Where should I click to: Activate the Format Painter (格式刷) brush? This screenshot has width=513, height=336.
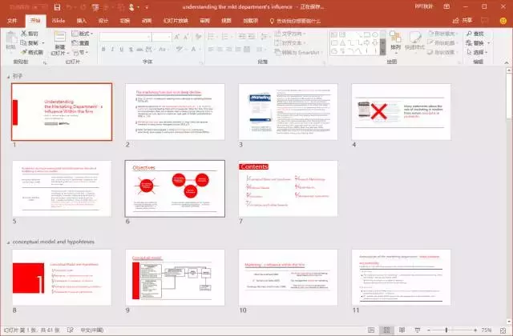pyautogui.click(x=32, y=52)
